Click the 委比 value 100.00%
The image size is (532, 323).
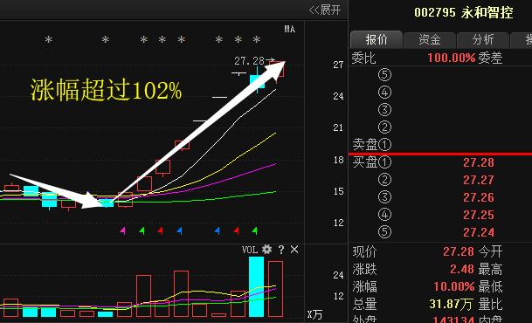[452, 58]
